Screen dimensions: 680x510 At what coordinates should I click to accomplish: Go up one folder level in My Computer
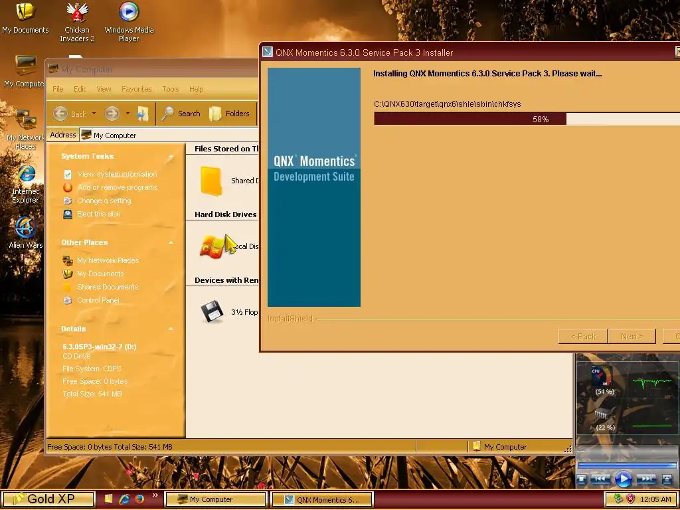143,114
